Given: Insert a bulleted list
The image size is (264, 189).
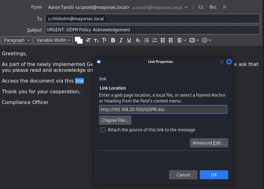Looking at the screenshot, I should pos(147,40).
